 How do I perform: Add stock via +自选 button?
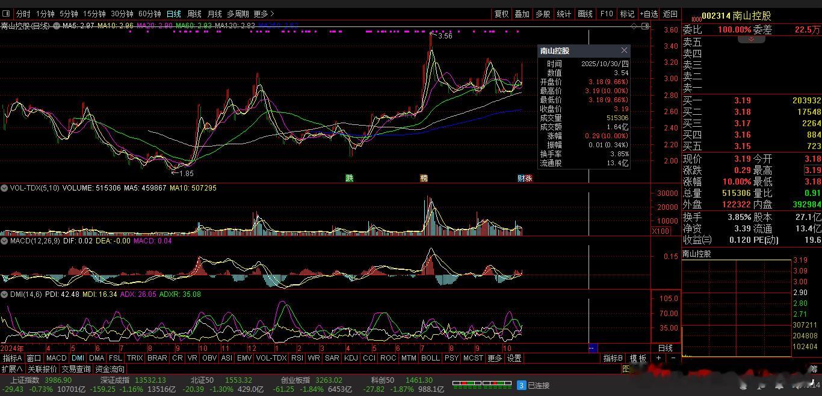(x=649, y=13)
